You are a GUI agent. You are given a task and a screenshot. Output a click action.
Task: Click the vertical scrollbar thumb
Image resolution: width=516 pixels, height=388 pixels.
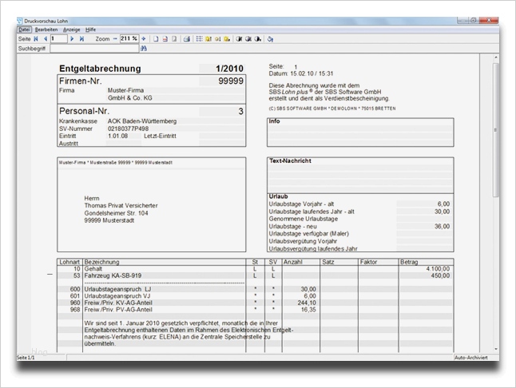[495, 130]
